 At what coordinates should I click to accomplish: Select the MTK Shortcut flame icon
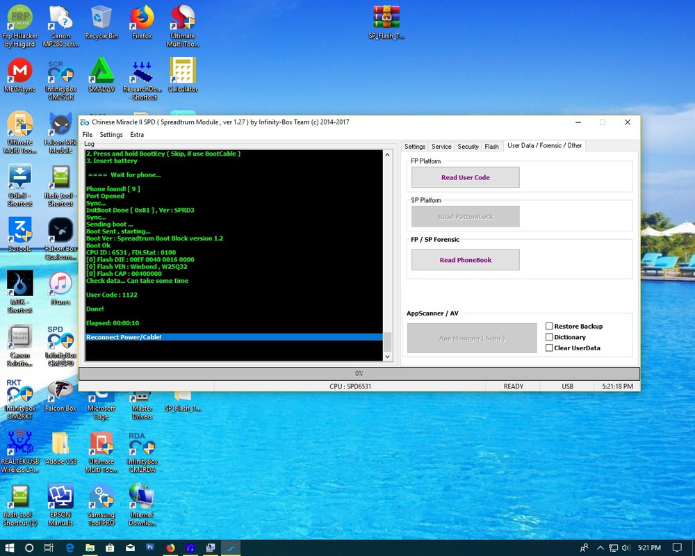20,292
